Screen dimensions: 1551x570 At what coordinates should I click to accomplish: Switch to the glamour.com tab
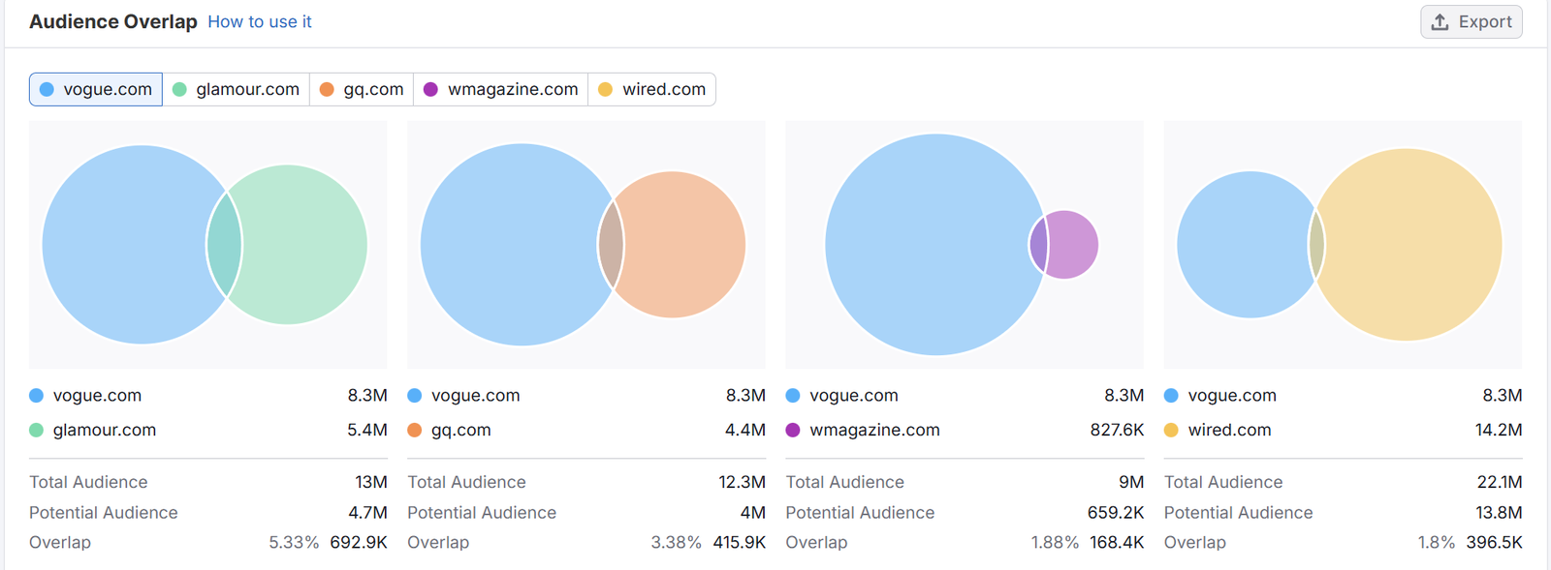236,89
